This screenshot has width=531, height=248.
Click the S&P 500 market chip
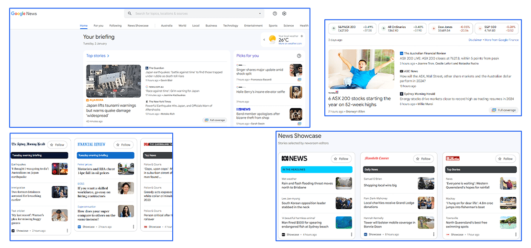click(497, 28)
